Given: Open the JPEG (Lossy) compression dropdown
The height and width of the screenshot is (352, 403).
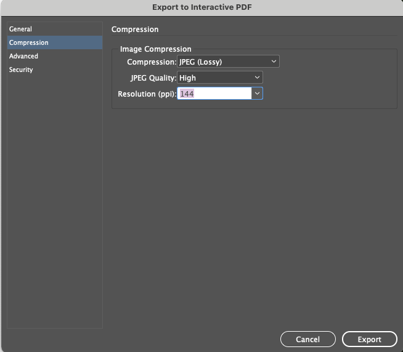Looking at the screenshot, I should coord(222,62).
